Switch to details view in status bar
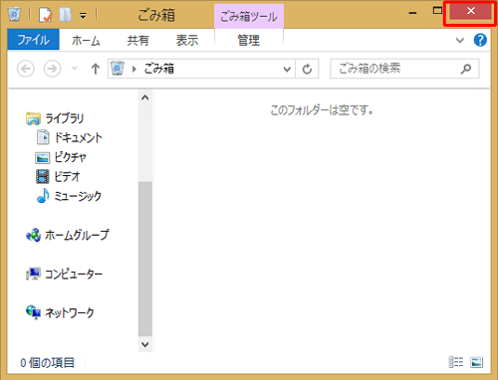This screenshot has width=498, height=380. (456, 362)
